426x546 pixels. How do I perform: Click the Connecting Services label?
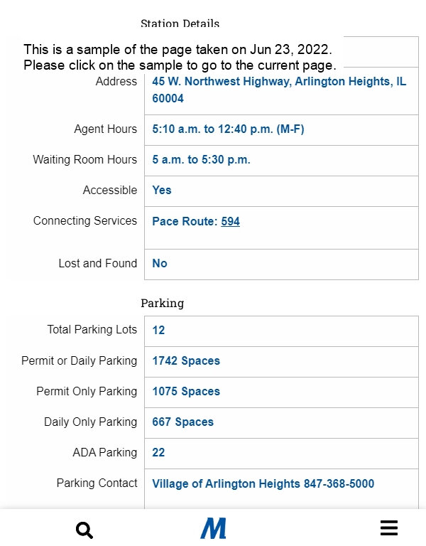pyautogui.click(x=85, y=221)
